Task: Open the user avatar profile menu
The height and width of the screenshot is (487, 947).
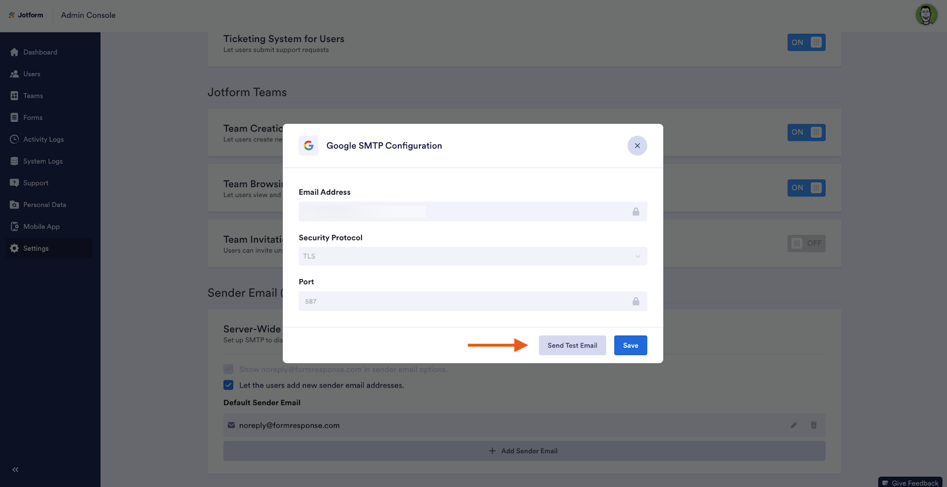Action: (926, 15)
